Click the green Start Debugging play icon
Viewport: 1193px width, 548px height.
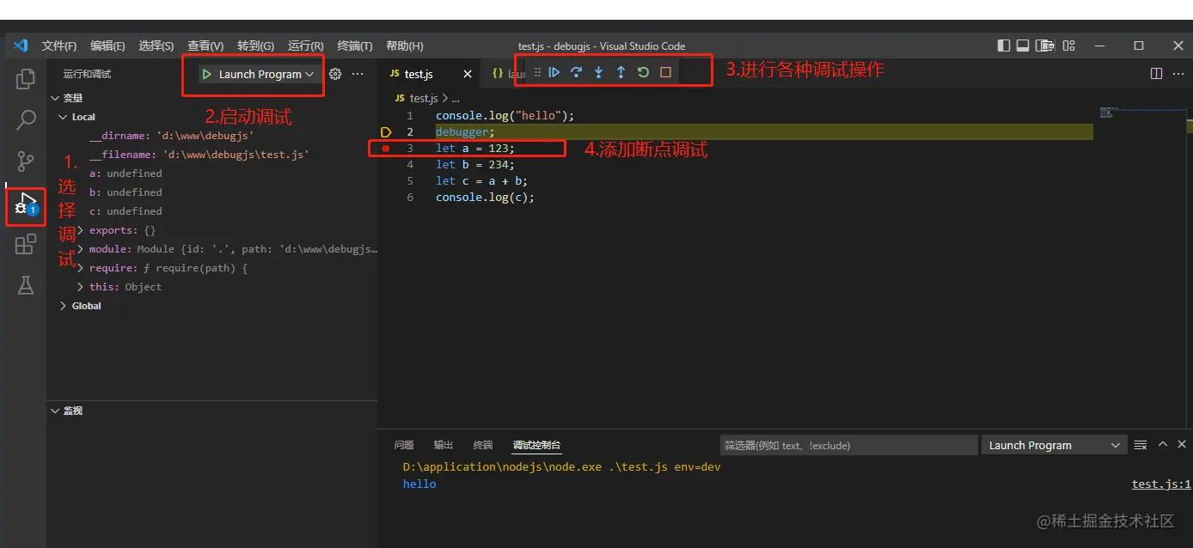[x=207, y=75]
